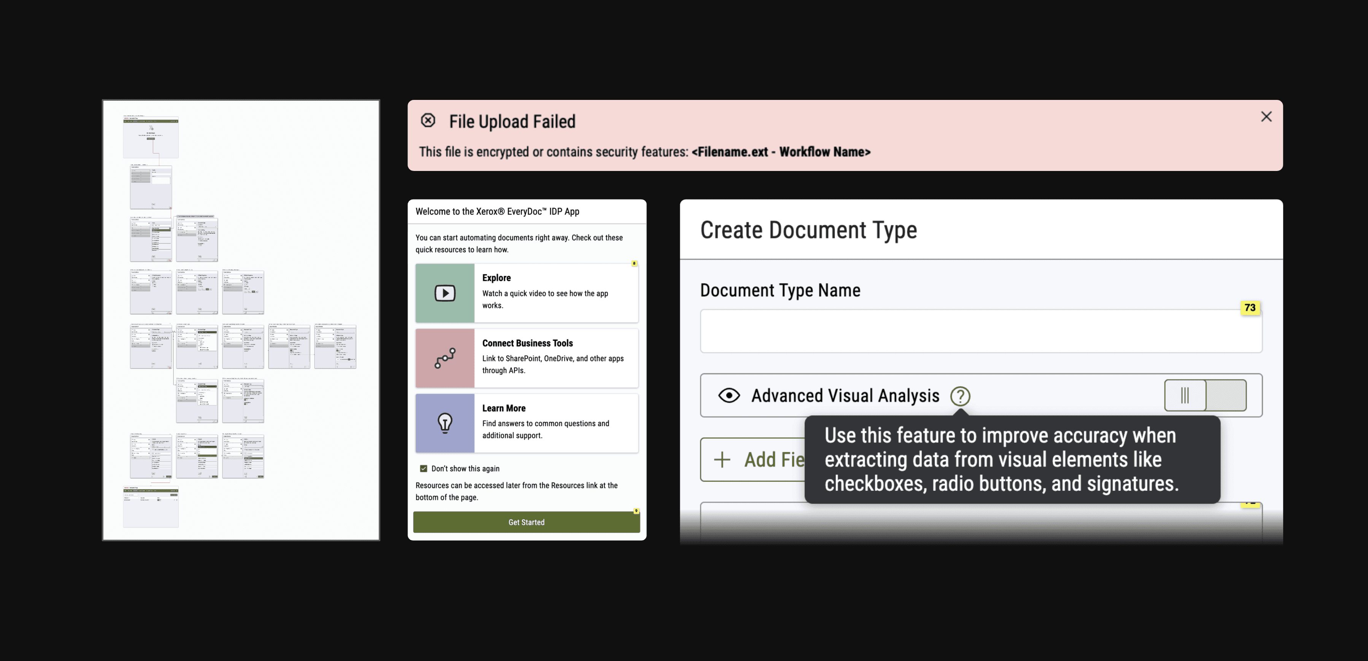Click the Explore video play icon
Image resolution: width=1368 pixels, height=661 pixels.
click(x=445, y=293)
